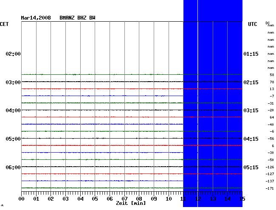The image size is (276, 210).
Task: Click the 09 minute axis label
Action: [x=154, y=199]
